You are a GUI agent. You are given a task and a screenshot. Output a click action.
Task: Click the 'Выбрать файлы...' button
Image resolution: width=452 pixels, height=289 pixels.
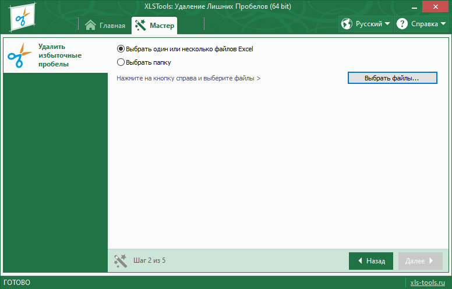pos(393,78)
